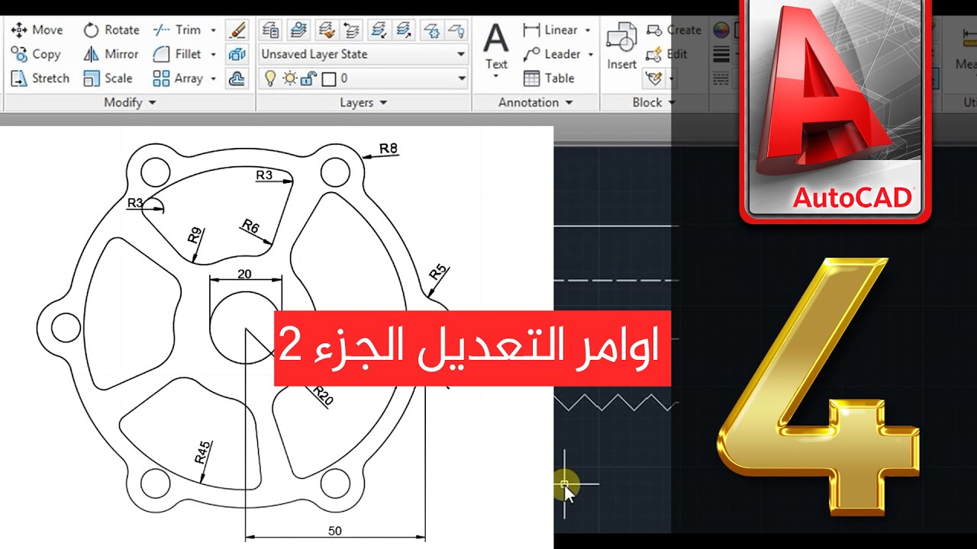The image size is (977, 549).
Task: Click the R6 dimension label
Action: point(251,226)
